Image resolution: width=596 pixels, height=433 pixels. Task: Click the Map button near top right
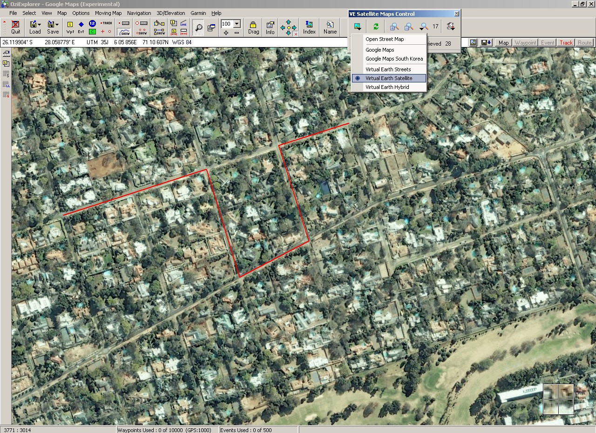point(503,42)
